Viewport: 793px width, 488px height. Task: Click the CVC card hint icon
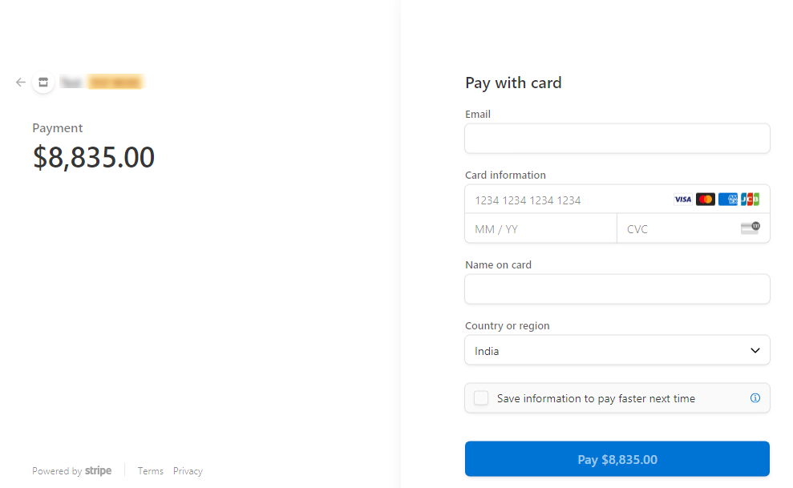750,228
